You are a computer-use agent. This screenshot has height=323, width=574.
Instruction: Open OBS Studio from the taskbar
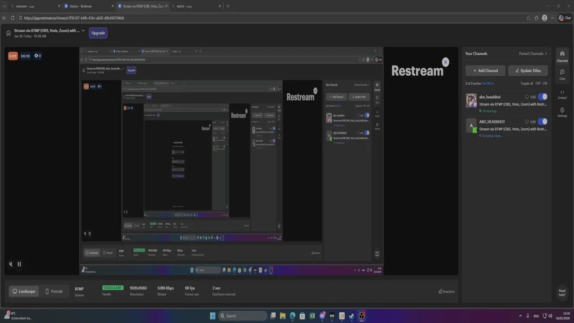pos(361,316)
